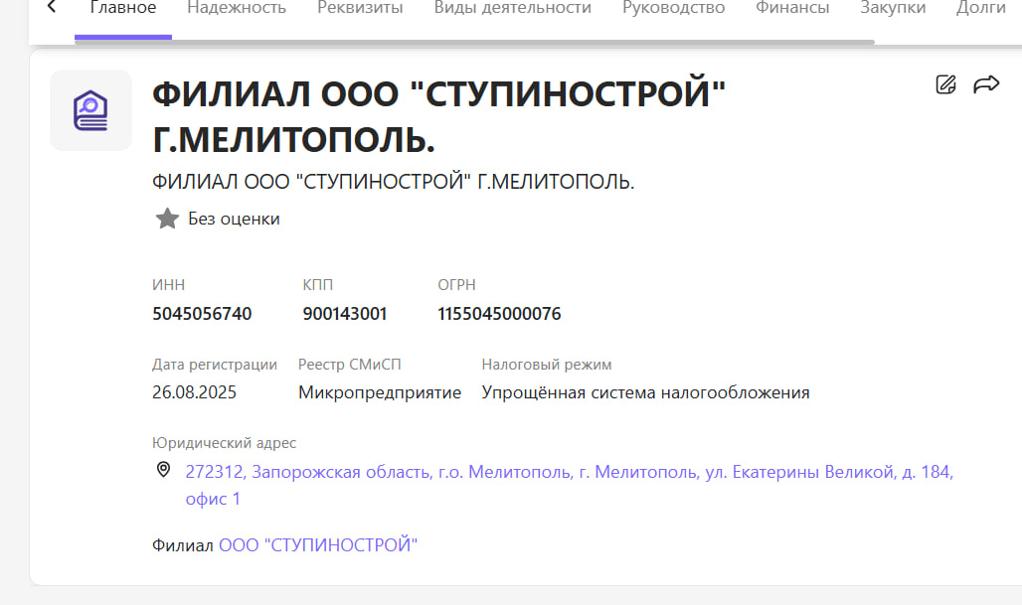Click the ИНН number 5045056740
1022x605 pixels.
(x=202, y=314)
